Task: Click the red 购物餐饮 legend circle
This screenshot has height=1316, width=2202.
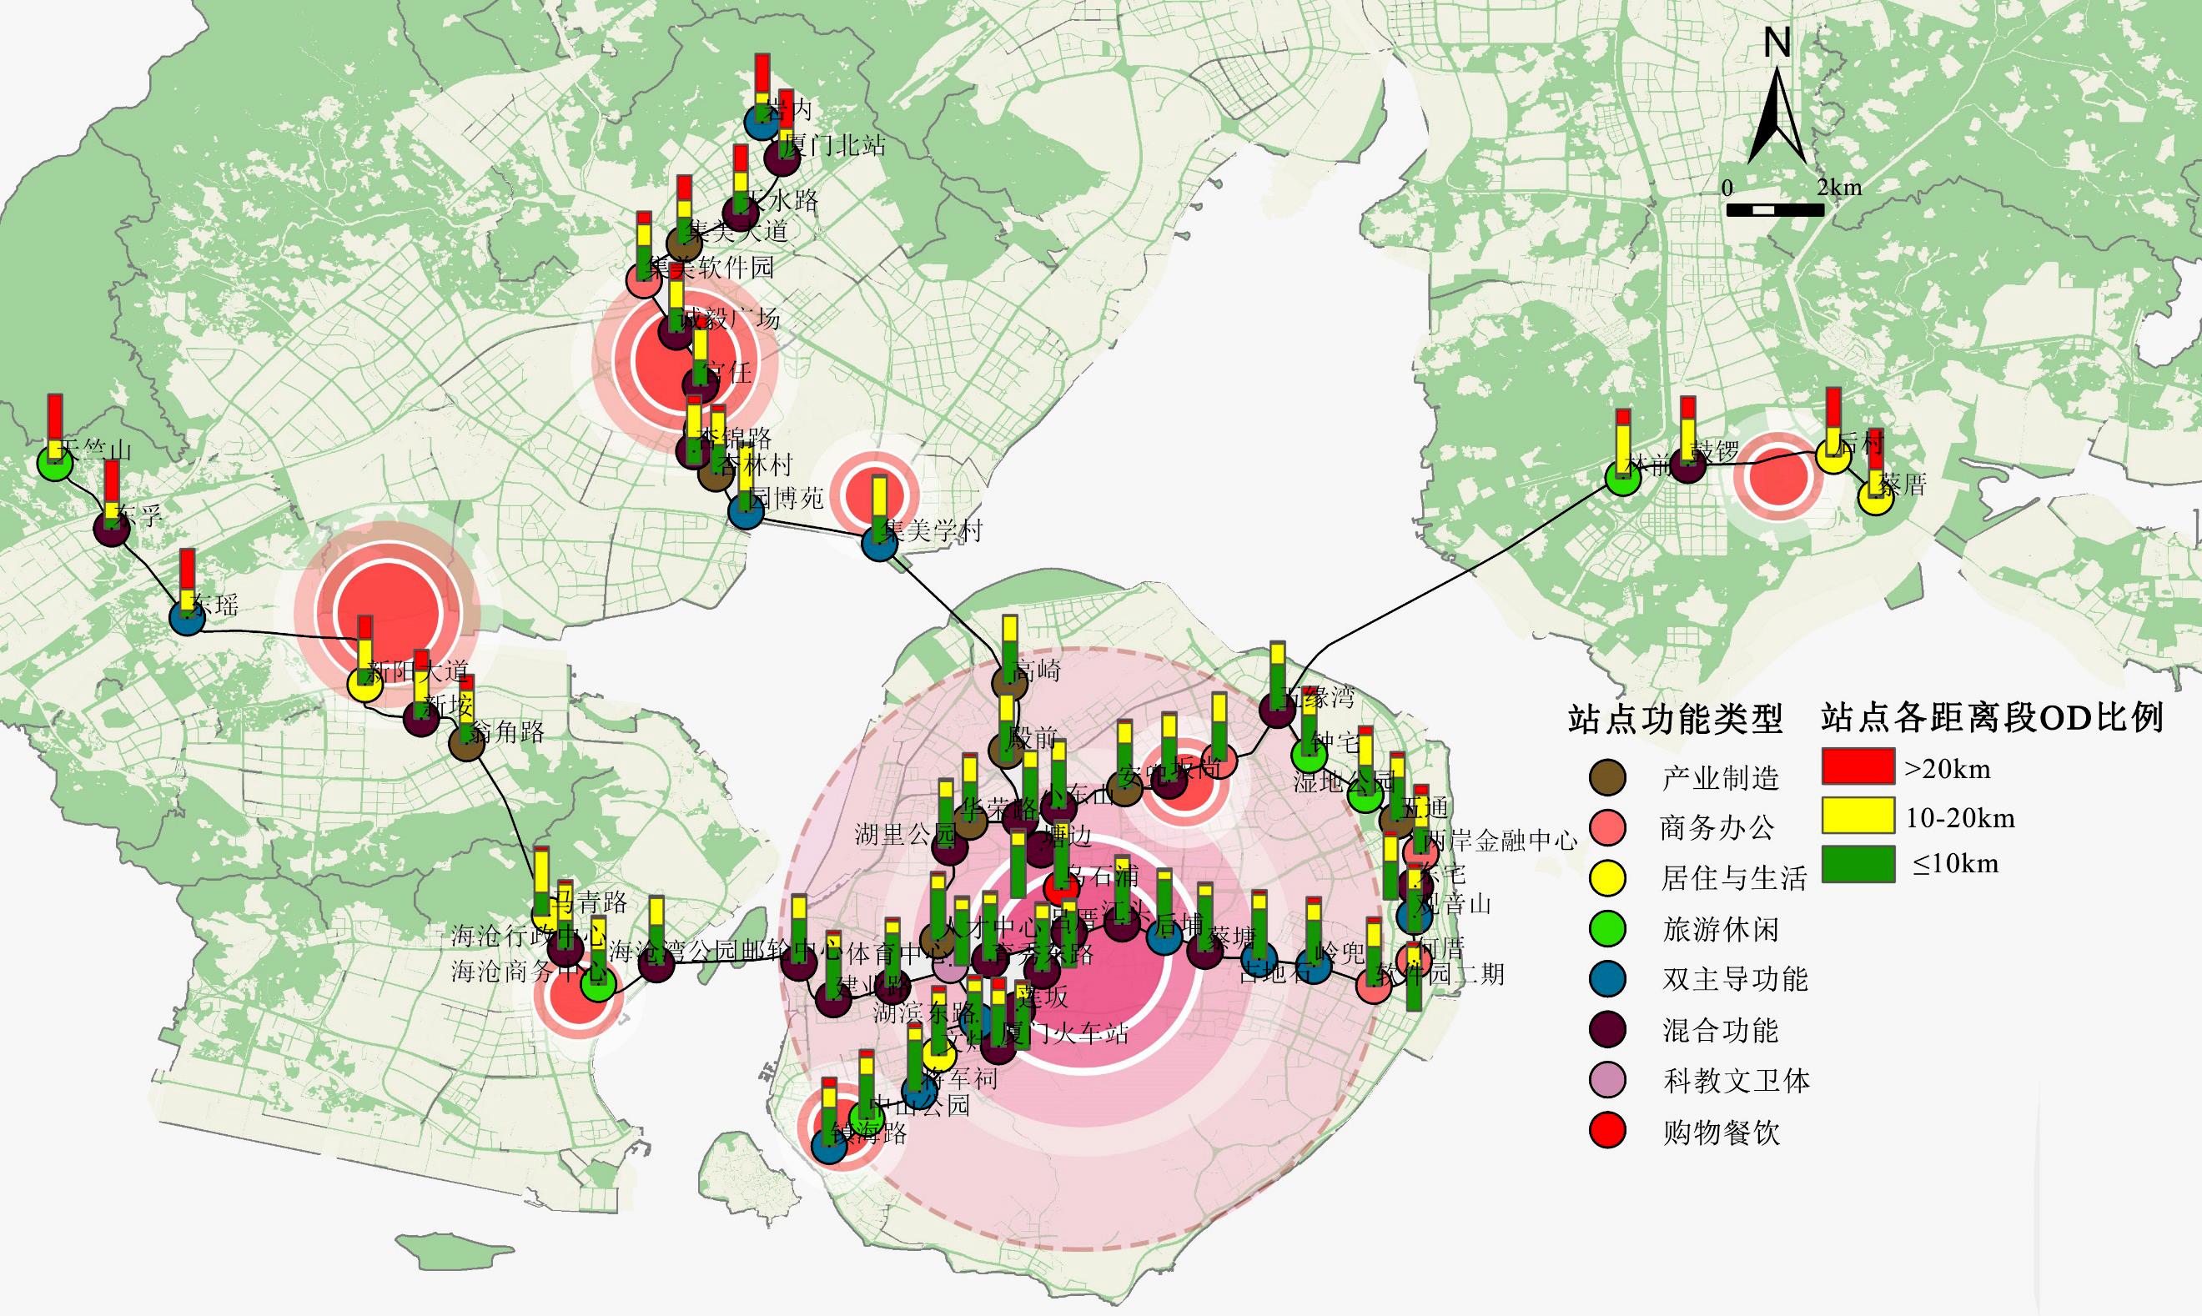Action: click(1607, 1132)
